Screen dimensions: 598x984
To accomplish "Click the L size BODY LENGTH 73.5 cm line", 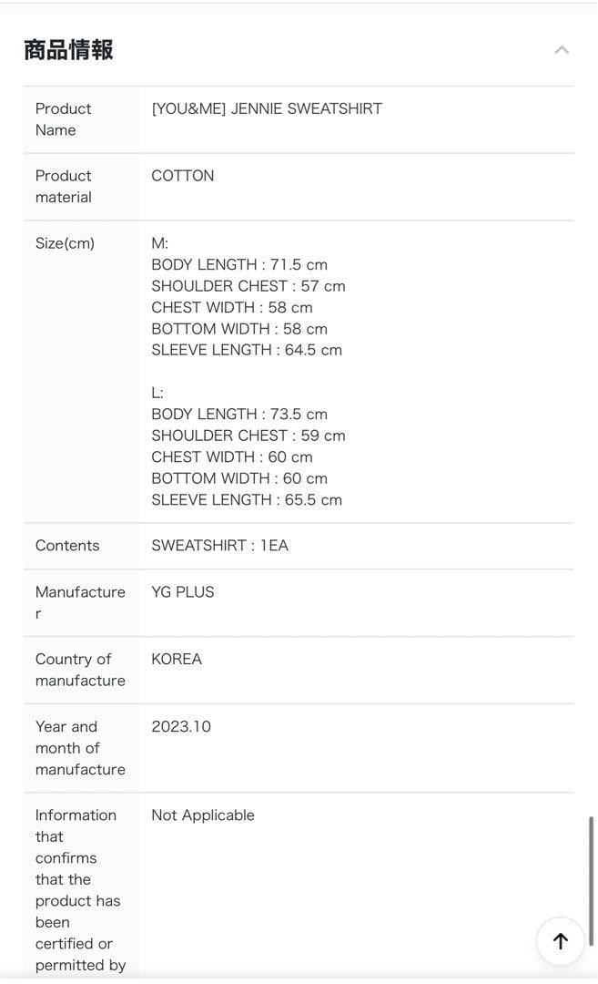I will 239,415.
